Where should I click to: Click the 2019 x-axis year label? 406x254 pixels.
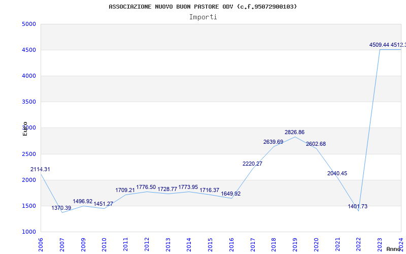[295, 244]
